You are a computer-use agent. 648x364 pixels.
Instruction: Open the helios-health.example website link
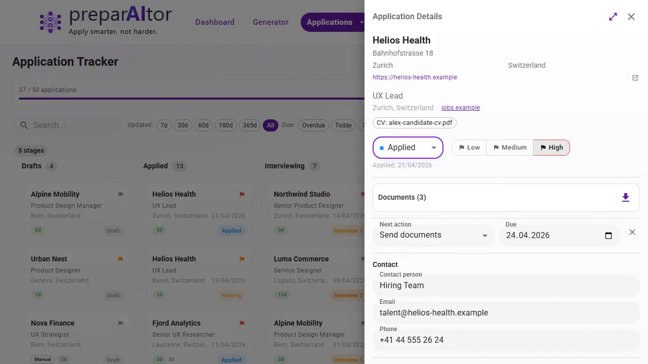click(415, 77)
